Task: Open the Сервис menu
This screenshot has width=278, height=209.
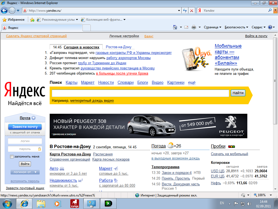Action: (x=258, y=27)
